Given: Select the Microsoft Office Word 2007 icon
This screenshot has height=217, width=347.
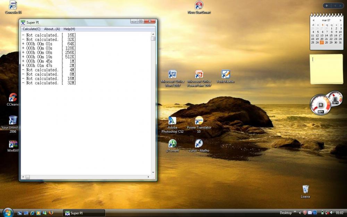Looking at the screenshot, I should pos(172,75).
